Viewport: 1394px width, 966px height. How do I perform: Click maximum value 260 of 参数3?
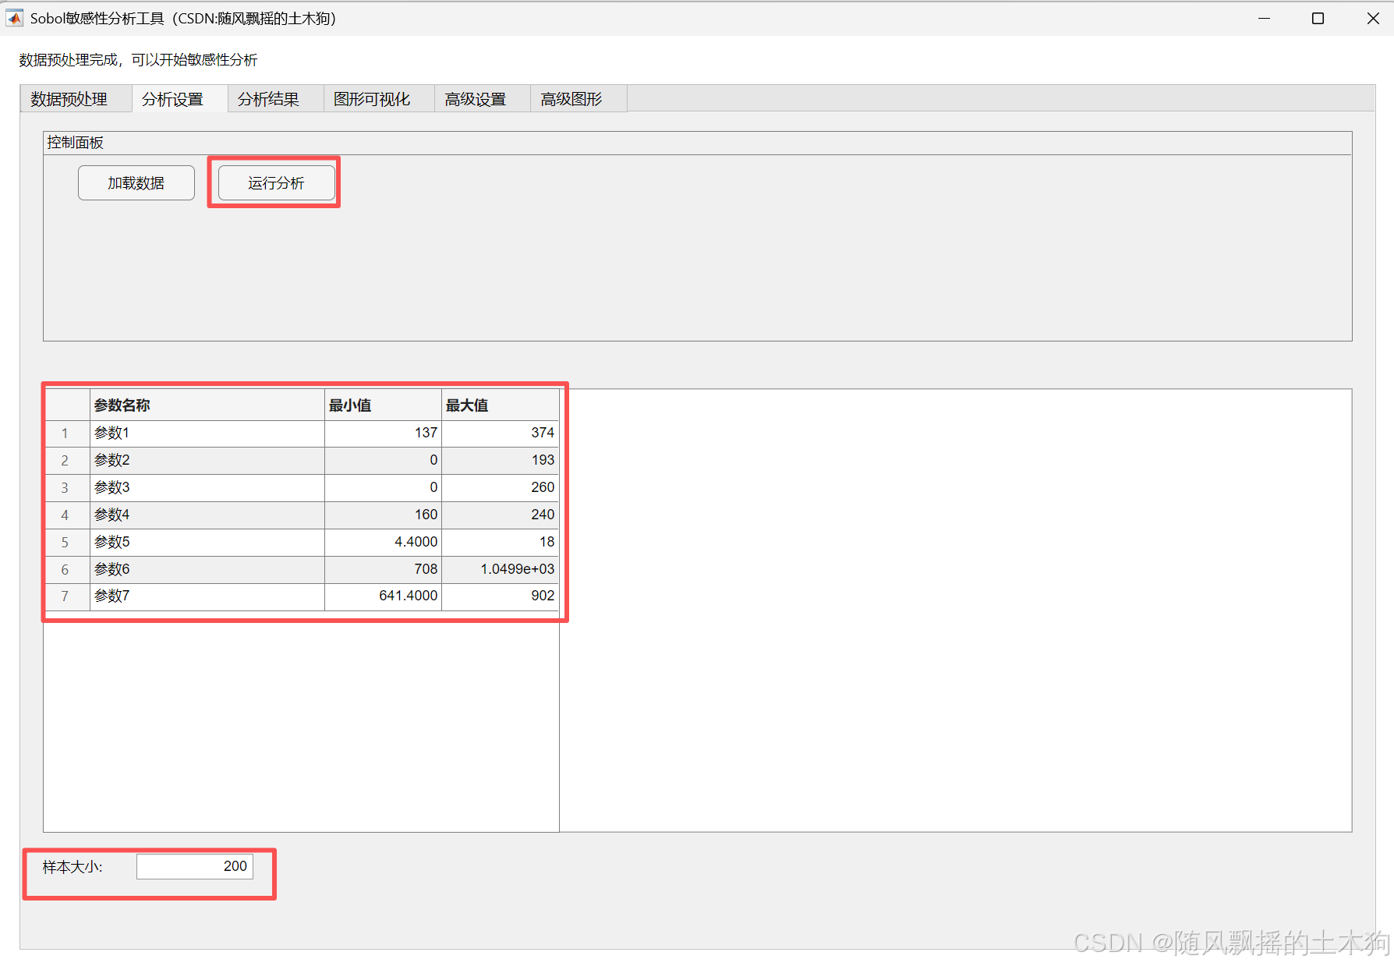pos(500,488)
